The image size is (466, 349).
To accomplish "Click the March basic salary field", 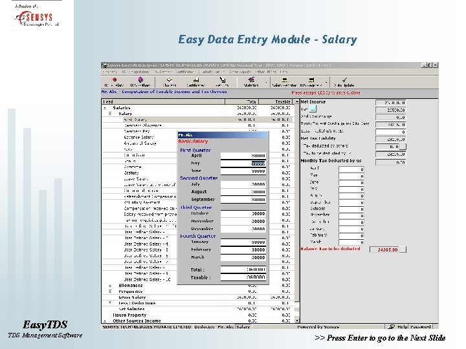I will coord(243,258).
